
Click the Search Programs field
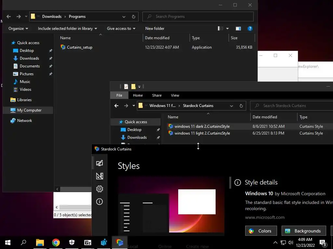click(198, 17)
